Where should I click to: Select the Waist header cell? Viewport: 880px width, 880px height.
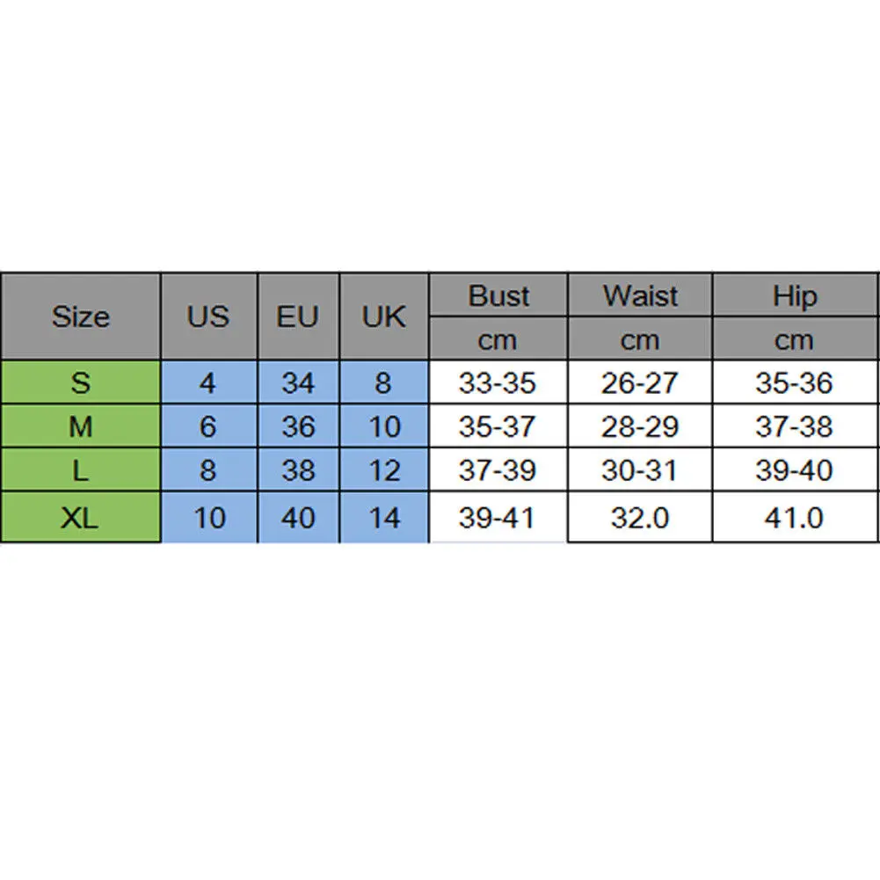[x=640, y=295]
